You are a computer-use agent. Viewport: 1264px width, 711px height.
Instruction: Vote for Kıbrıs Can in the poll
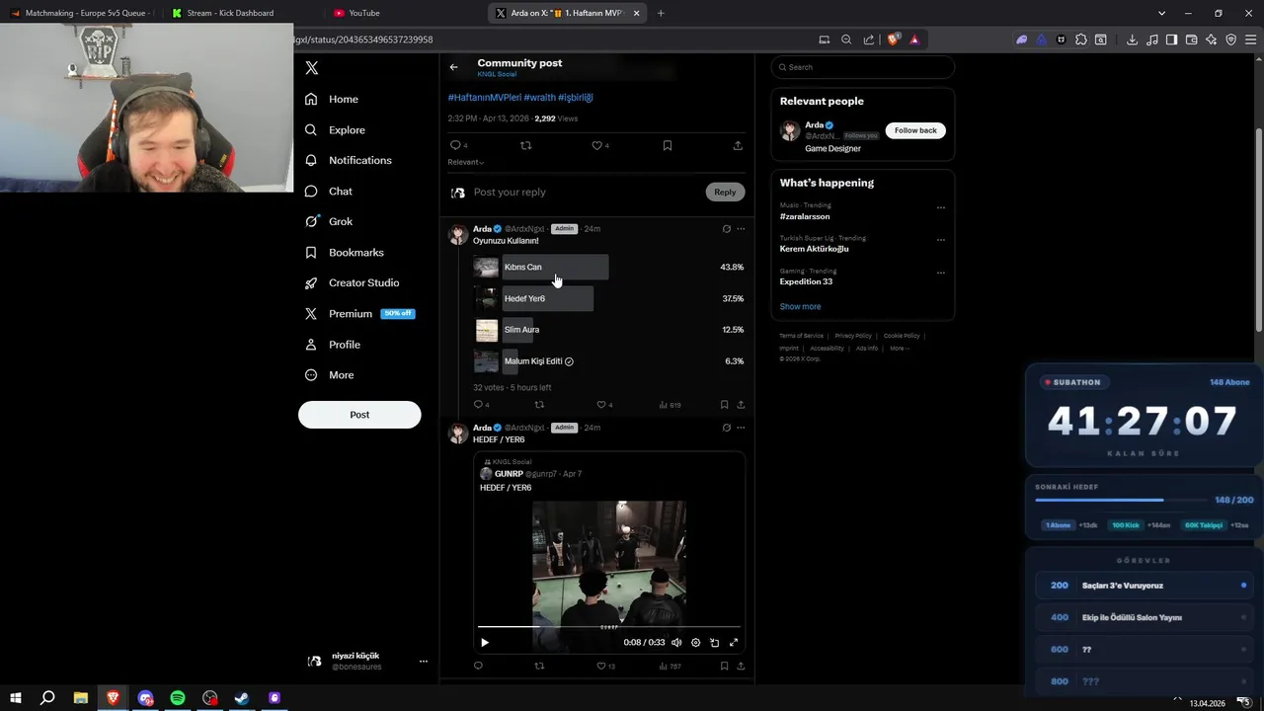(608, 267)
